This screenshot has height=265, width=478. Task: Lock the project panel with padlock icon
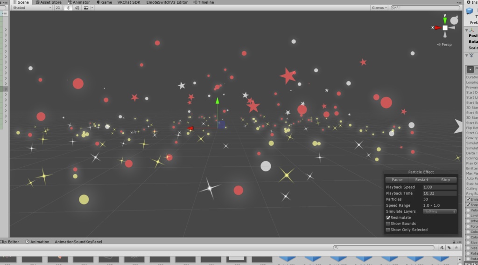pos(454,242)
